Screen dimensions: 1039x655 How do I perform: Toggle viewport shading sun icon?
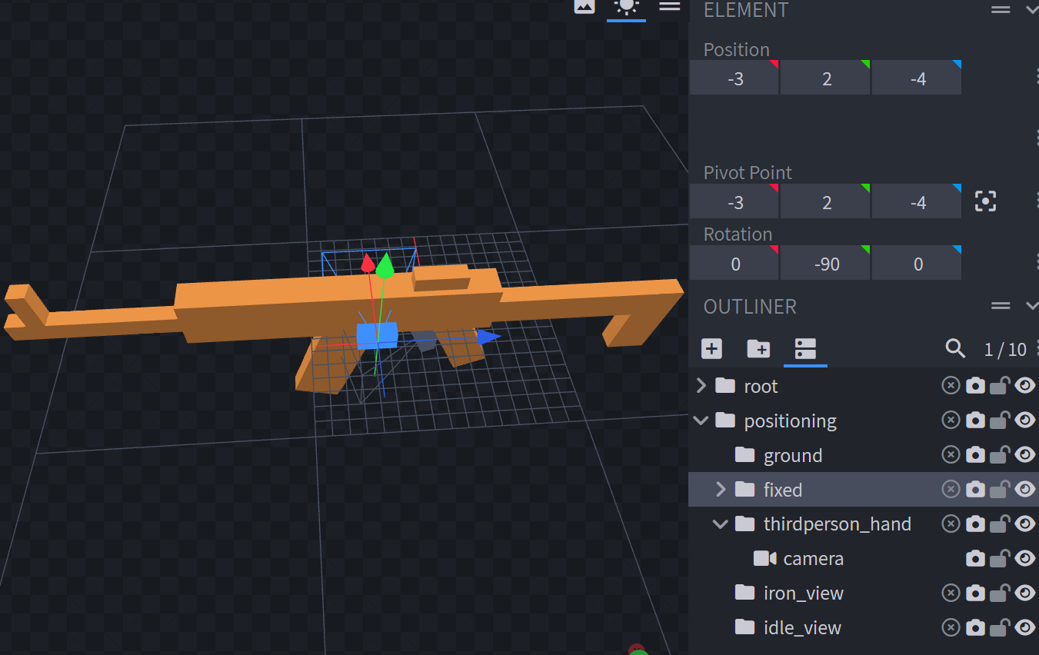(627, 6)
